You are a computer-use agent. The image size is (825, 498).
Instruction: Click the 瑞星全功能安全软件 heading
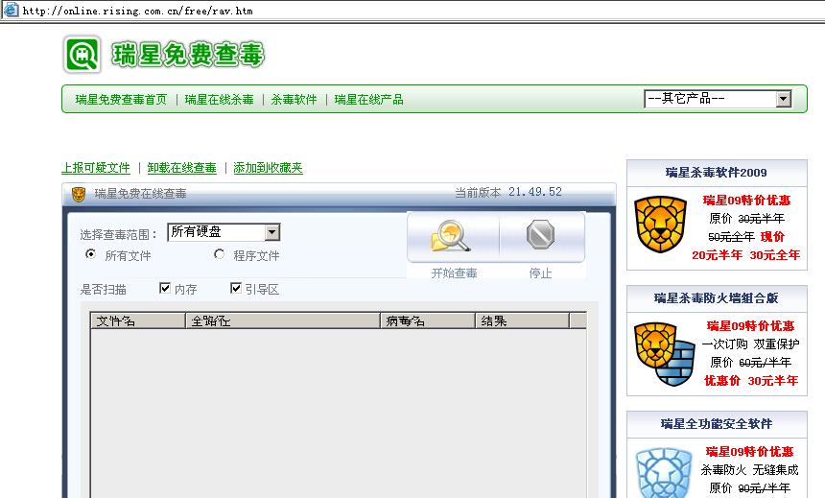click(716, 424)
